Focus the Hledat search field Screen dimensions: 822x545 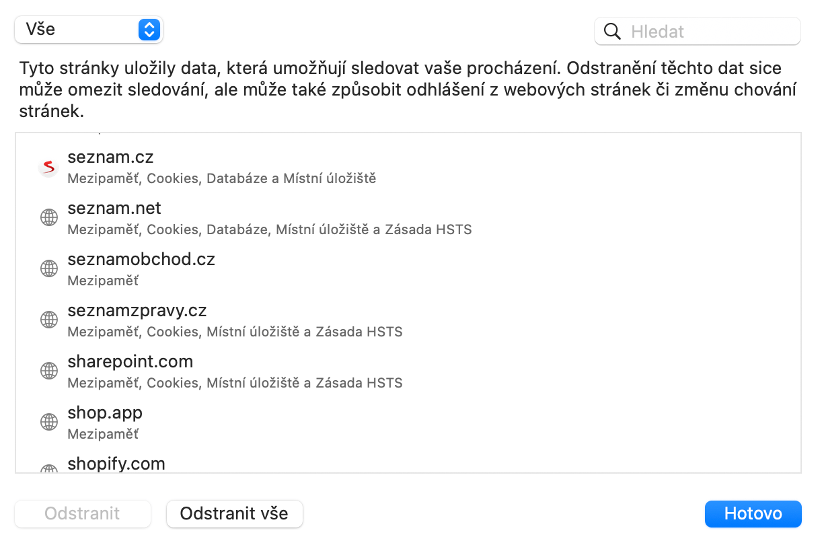point(710,32)
